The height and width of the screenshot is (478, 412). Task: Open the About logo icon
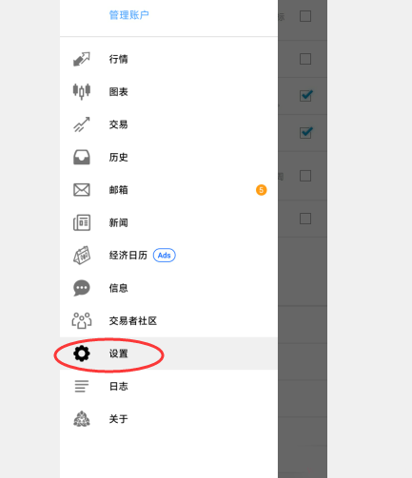(x=82, y=419)
